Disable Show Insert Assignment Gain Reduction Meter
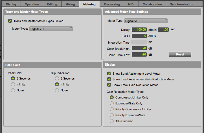This screenshot has height=133, width=204. 109,79
